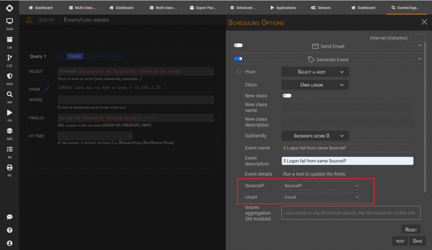Click the Host info icon
This screenshot has width=432, height=250.
pyautogui.click(x=239, y=71)
